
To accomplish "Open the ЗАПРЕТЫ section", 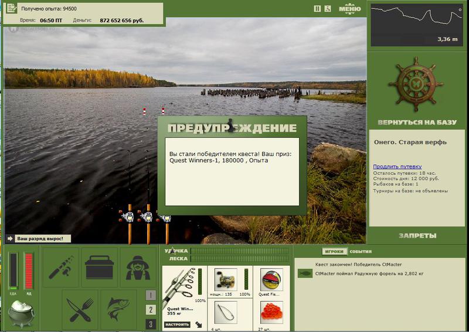I will pos(417,236).
